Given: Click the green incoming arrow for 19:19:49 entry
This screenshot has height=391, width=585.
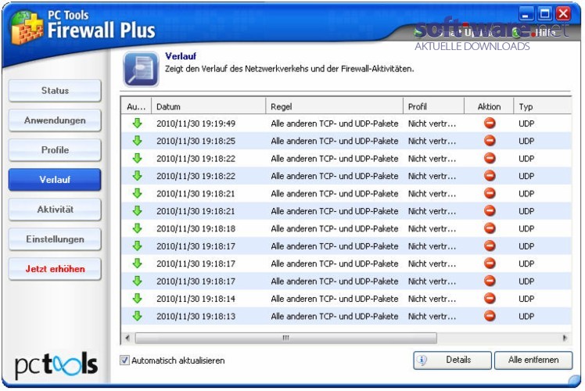Looking at the screenshot, I should click(x=138, y=123).
